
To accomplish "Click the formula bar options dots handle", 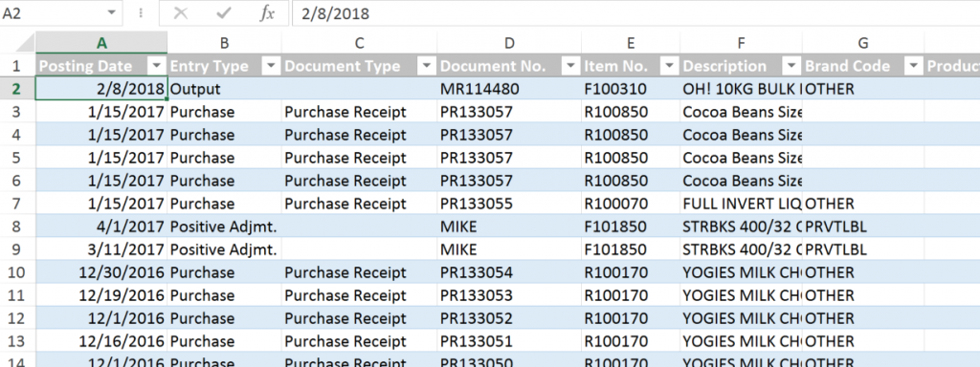I will [x=142, y=13].
